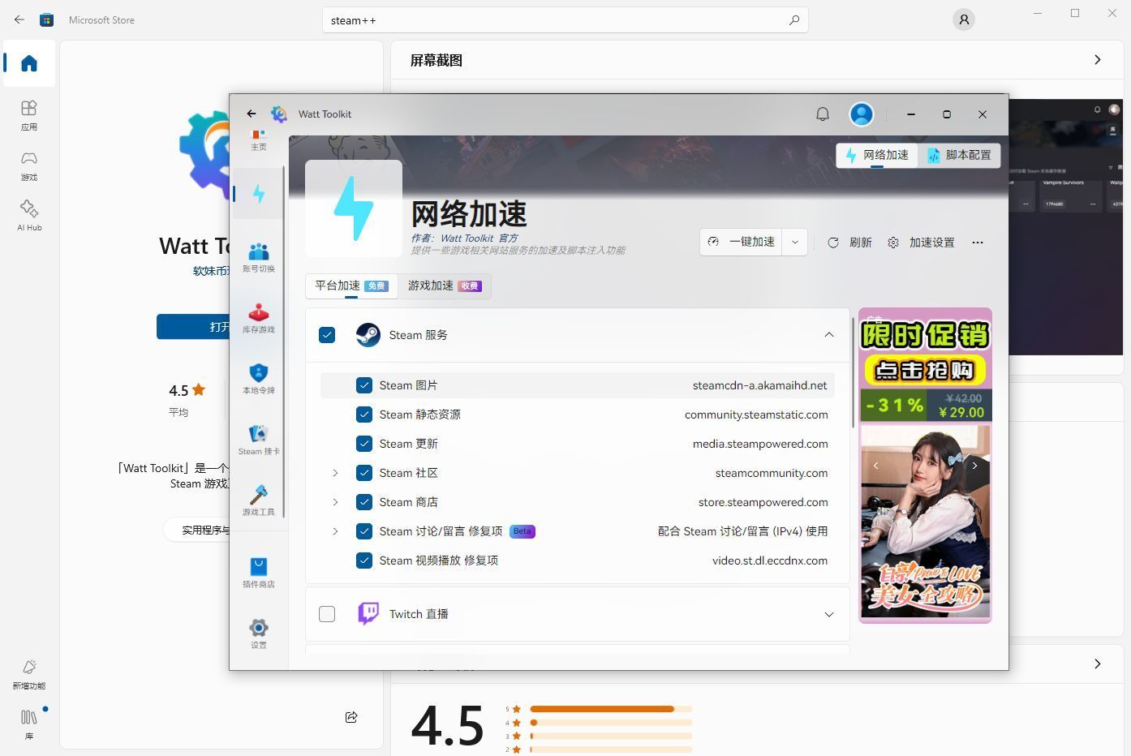Expand the Twitch 直播 section
The image size is (1131, 756).
(x=829, y=614)
